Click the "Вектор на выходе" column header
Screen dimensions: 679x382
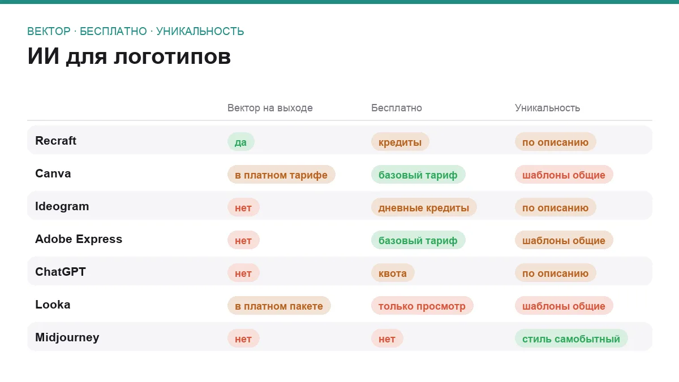[270, 108]
